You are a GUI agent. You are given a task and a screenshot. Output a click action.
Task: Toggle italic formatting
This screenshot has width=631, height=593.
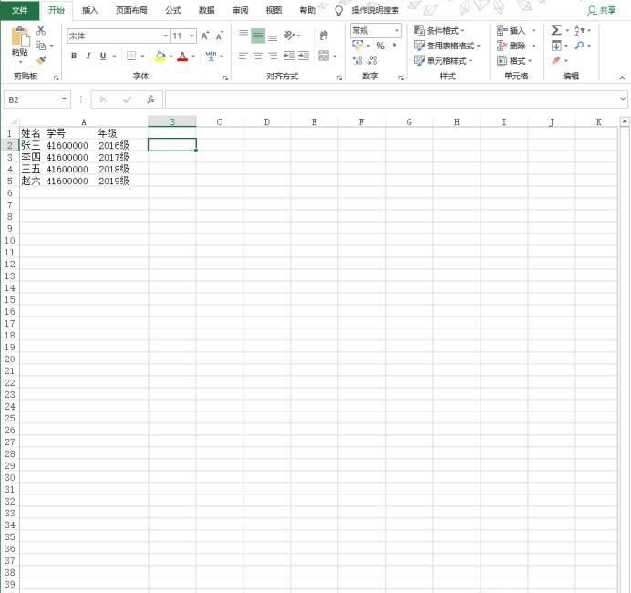tap(88, 57)
